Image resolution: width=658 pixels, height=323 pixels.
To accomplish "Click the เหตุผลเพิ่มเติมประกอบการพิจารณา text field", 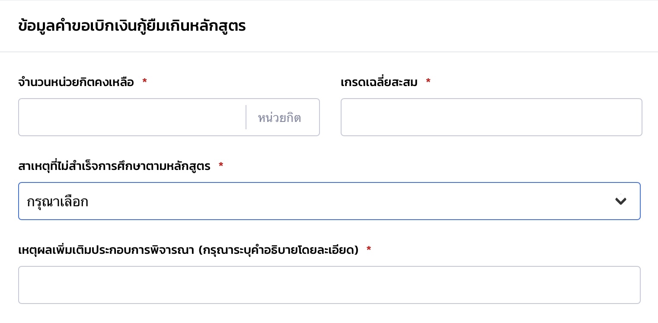I will click(329, 285).
